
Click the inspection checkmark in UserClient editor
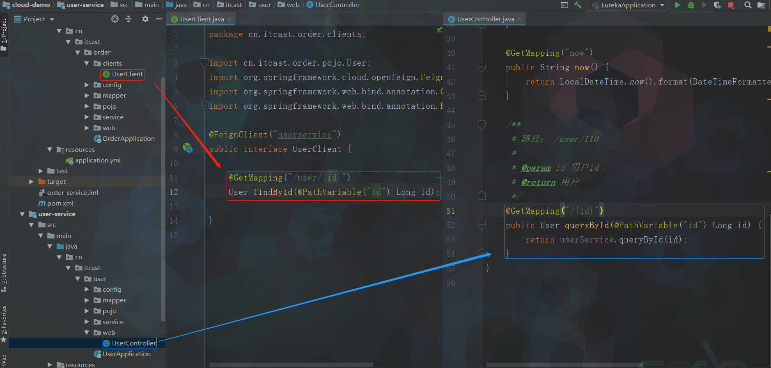click(x=439, y=30)
